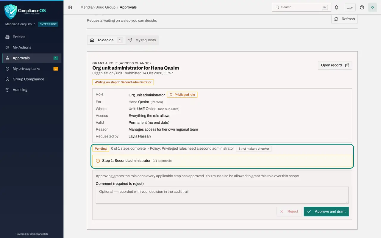Switch to My requests tab
The height and width of the screenshot is (238, 381).
(x=142, y=40)
